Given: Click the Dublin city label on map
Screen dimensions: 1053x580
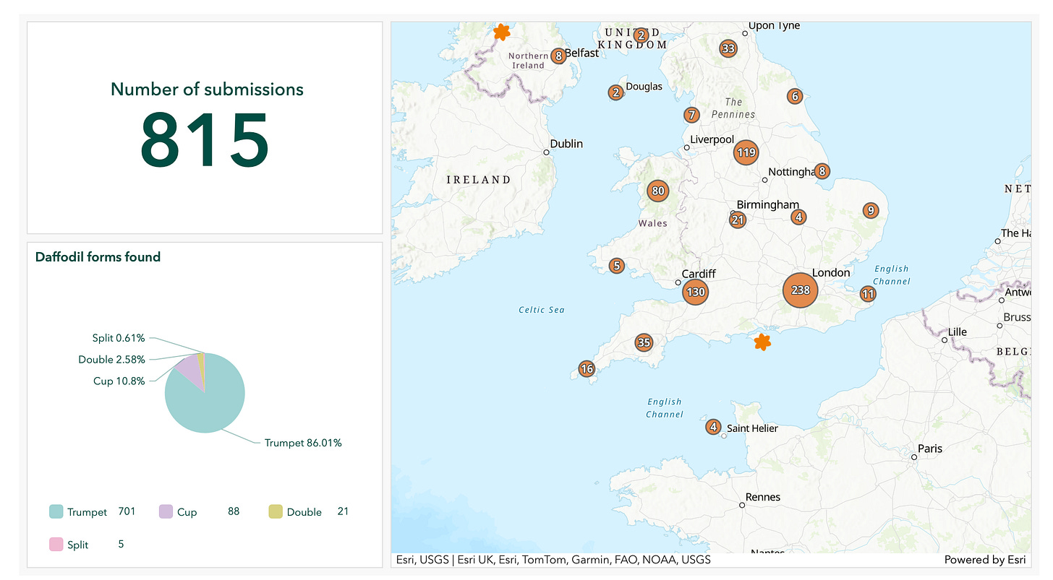Looking at the screenshot, I should coord(566,144).
